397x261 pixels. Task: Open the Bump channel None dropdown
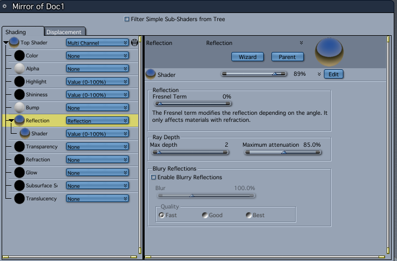point(97,108)
